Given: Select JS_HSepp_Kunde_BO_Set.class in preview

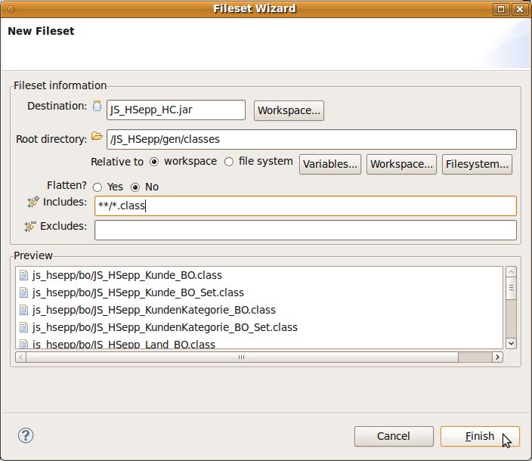Looking at the screenshot, I should 138,292.
